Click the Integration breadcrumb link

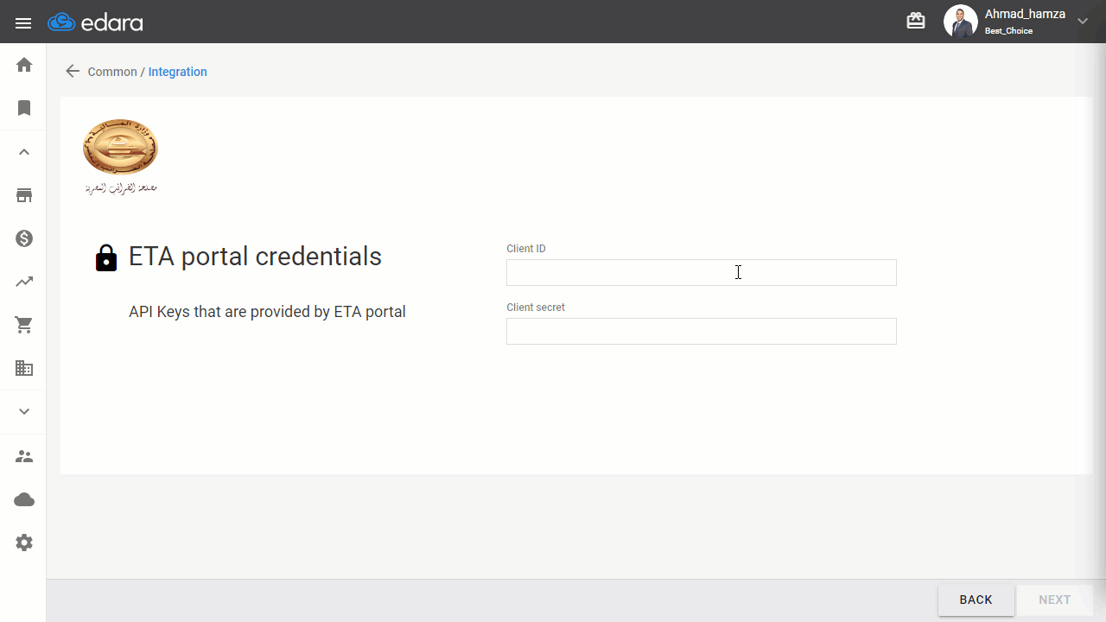(178, 72)
